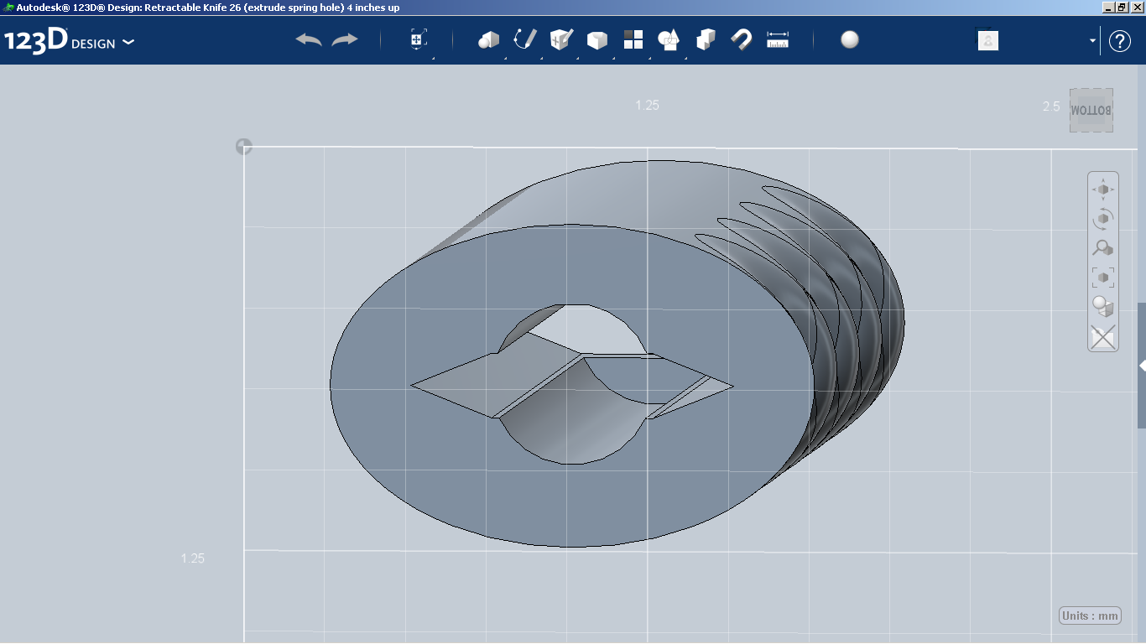
Task: Expand the 123D Design main menu chevron
Action: tap(129, 40)
